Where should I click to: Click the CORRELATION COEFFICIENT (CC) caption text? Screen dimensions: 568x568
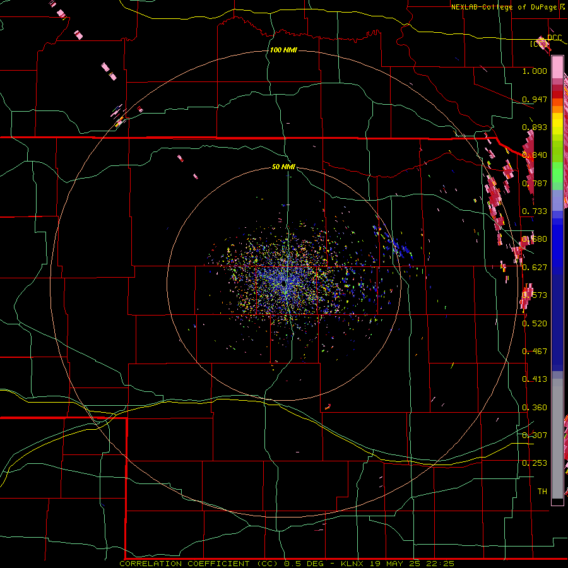pos(199,564)
